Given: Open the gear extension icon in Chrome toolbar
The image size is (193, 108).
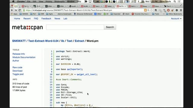Looking at the screenshot, I should click(x=177, y=10).
